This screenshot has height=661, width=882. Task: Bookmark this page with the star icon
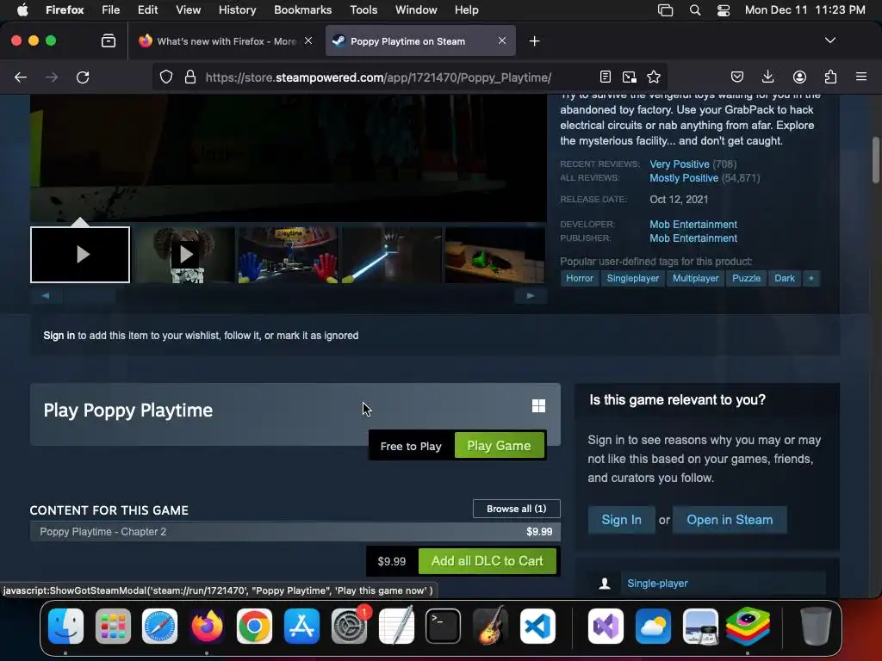click(x=654, y=77)
